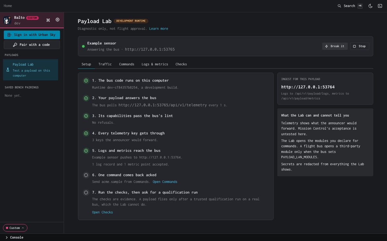Expand the Console panel chevron
Image resolution: width=387 pixels, height=241 pixels.
tap(6, 237)
